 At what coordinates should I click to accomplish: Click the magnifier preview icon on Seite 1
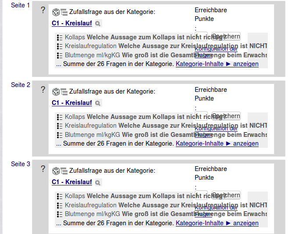pos(98,24)
